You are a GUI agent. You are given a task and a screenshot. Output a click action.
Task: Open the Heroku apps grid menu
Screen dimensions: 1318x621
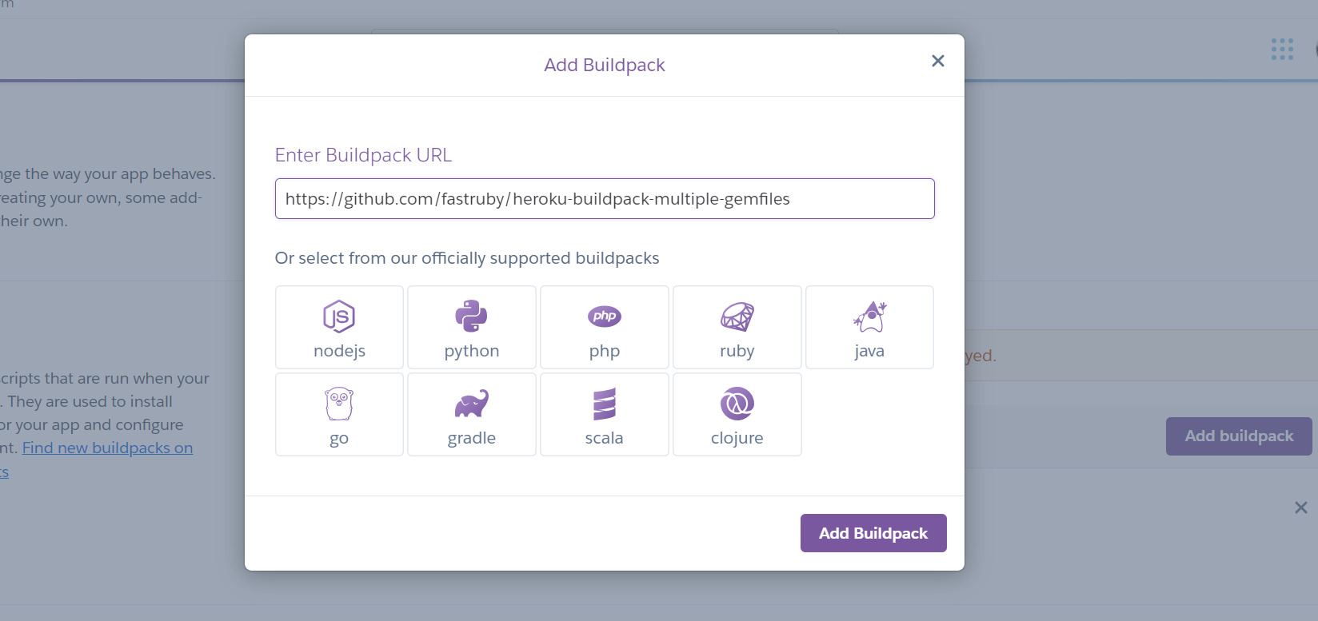point(1282,50)
